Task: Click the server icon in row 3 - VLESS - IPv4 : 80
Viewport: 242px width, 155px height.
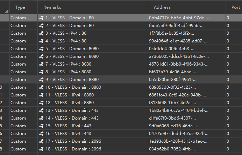Action: [41, 33]
